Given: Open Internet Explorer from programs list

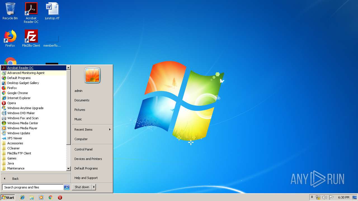Looking at the screenshot, I should click(34, 98).
